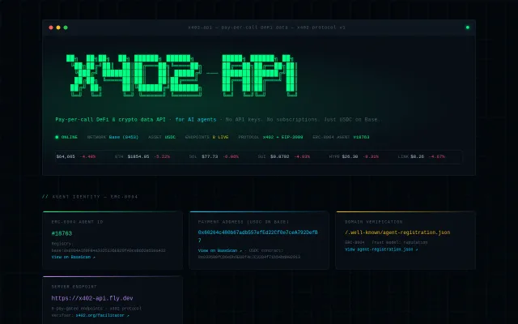Click the https://x402-api.fly.dev server endpoint
The width and height of the screenshot is (518, 324).
[92, 298]
